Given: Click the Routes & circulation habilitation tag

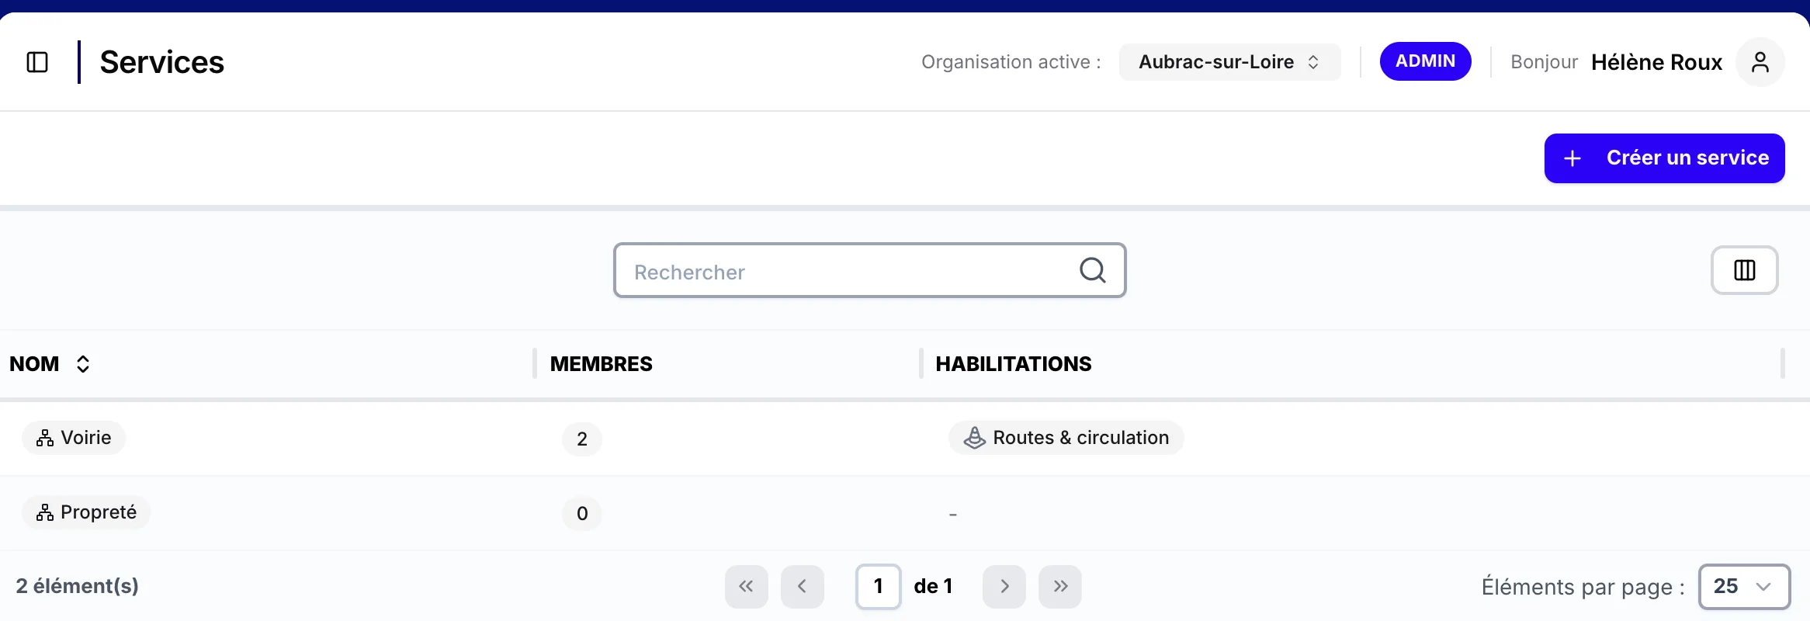Looking at the screenshot, I should [1066, 438].
